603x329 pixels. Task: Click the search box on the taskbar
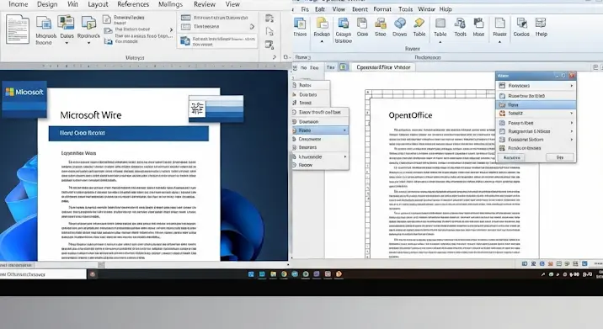tap(43, 274)
